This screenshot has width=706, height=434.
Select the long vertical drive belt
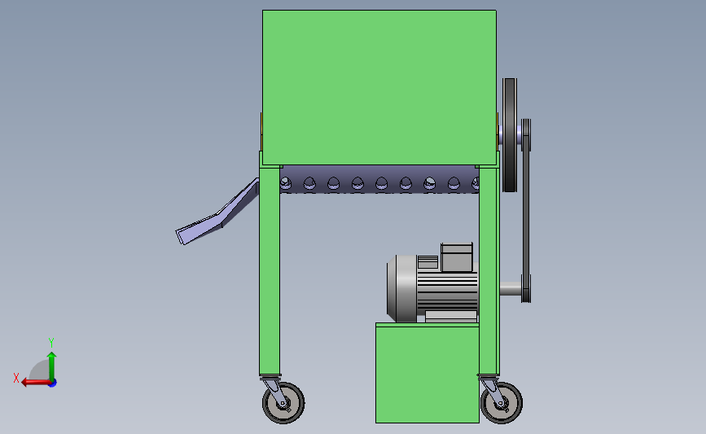(525, 211)
